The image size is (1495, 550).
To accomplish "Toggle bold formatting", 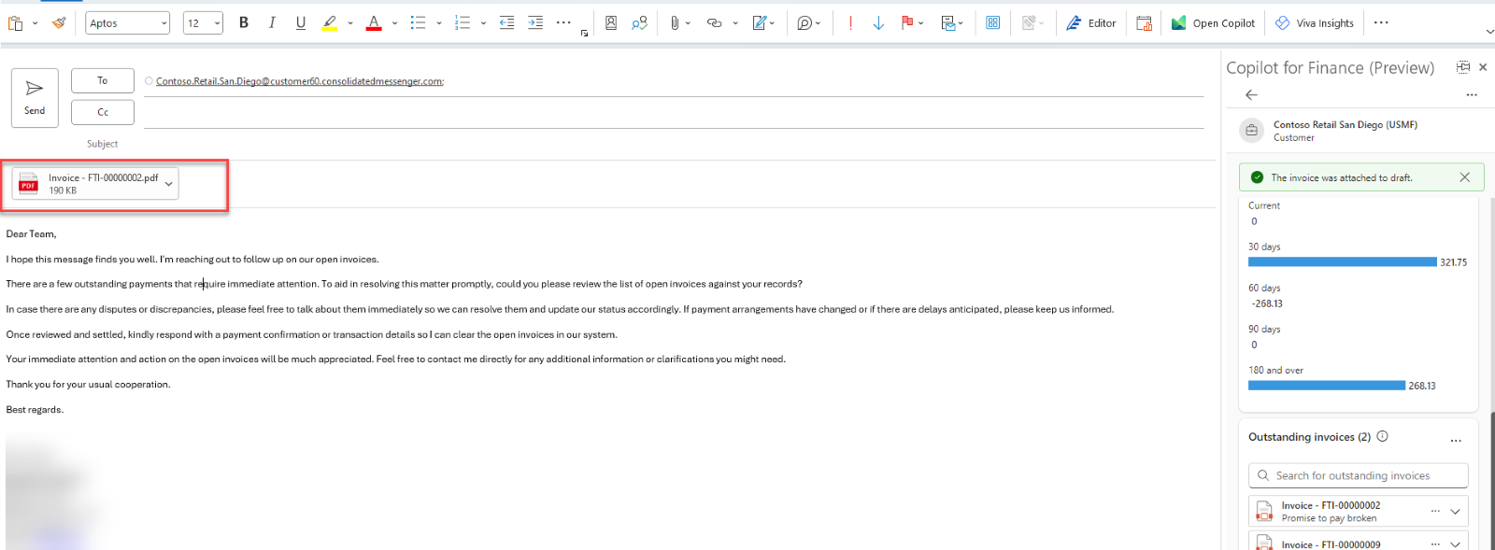I will pos(244,23).
